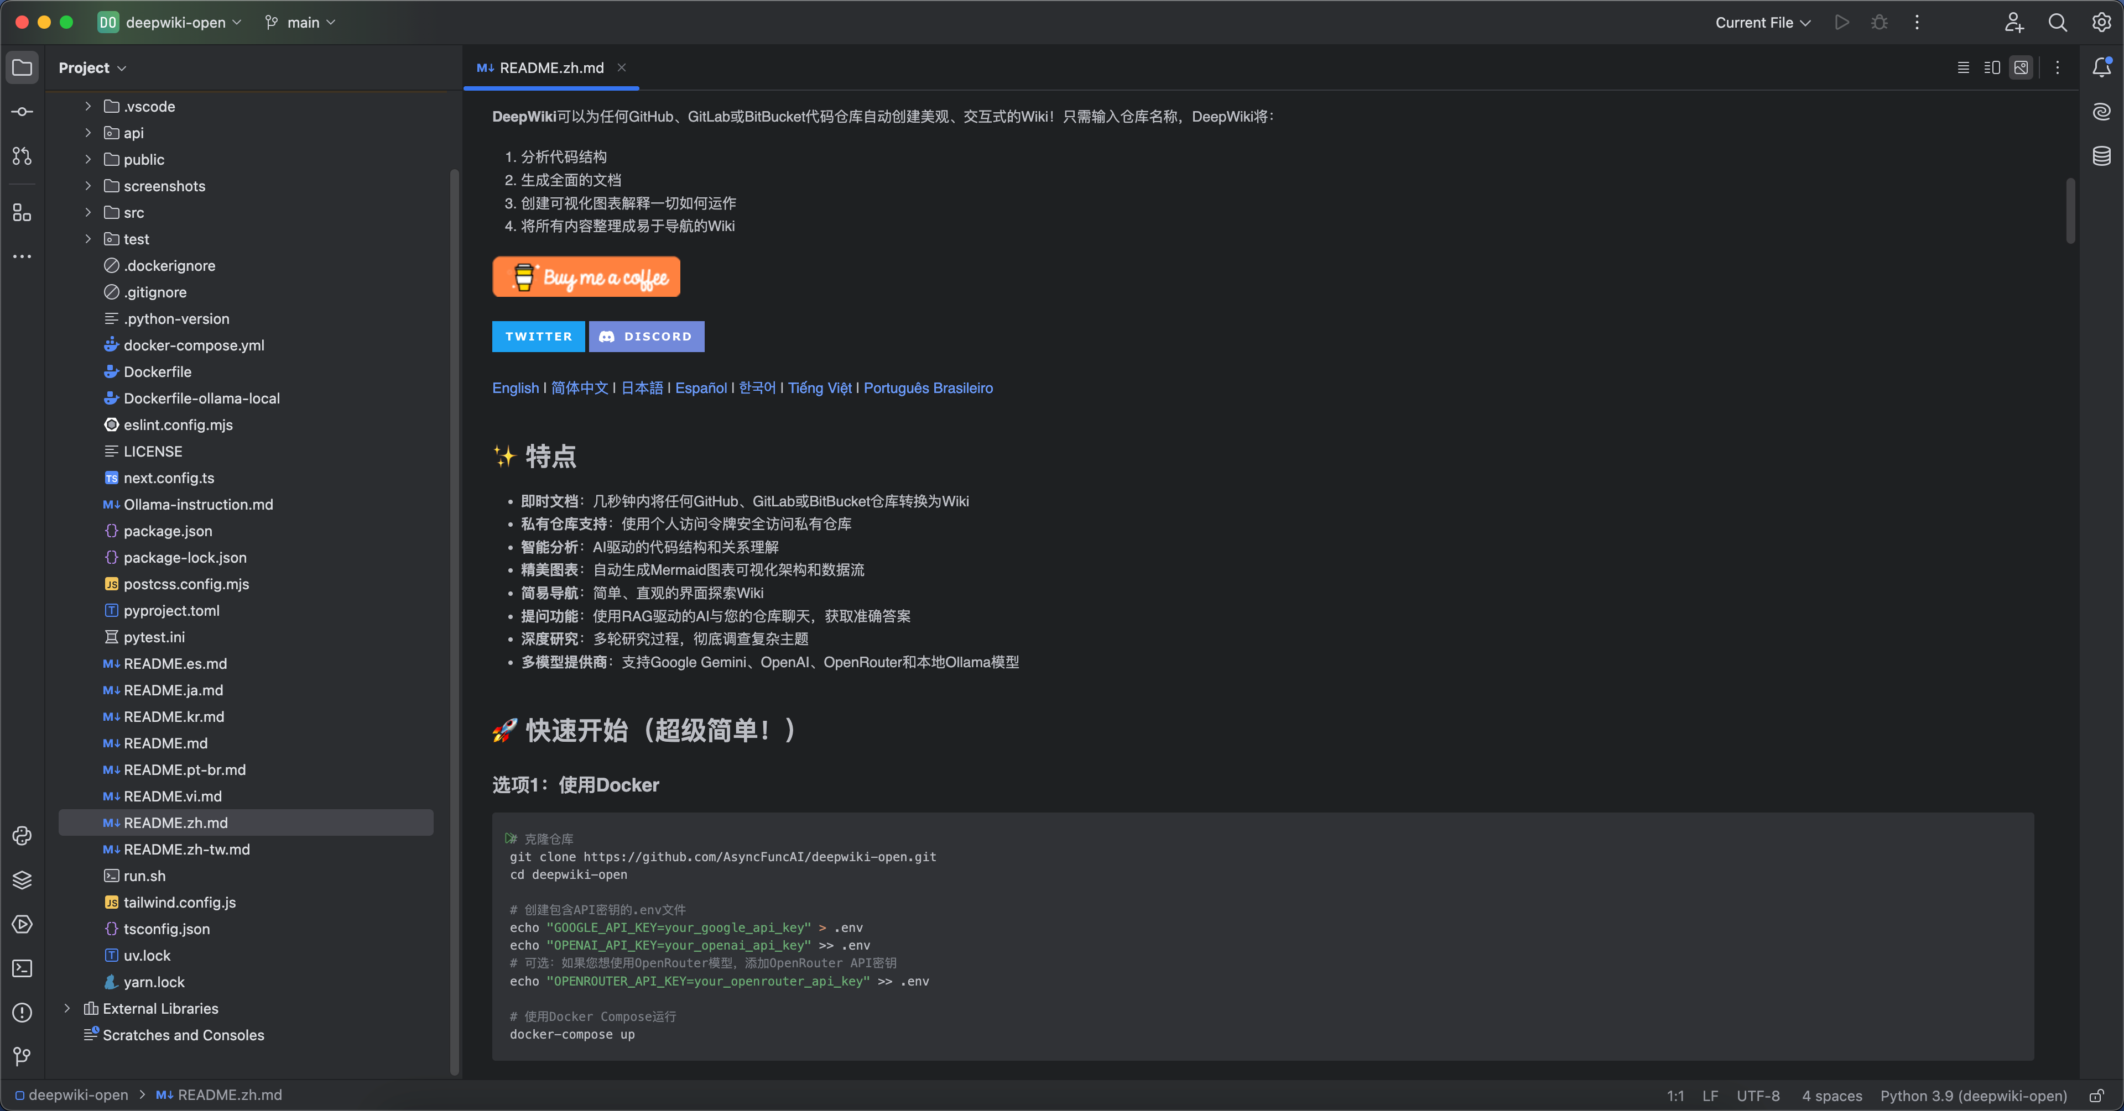Expand the src folder
2124x1111 pixels.
[88, 212]
